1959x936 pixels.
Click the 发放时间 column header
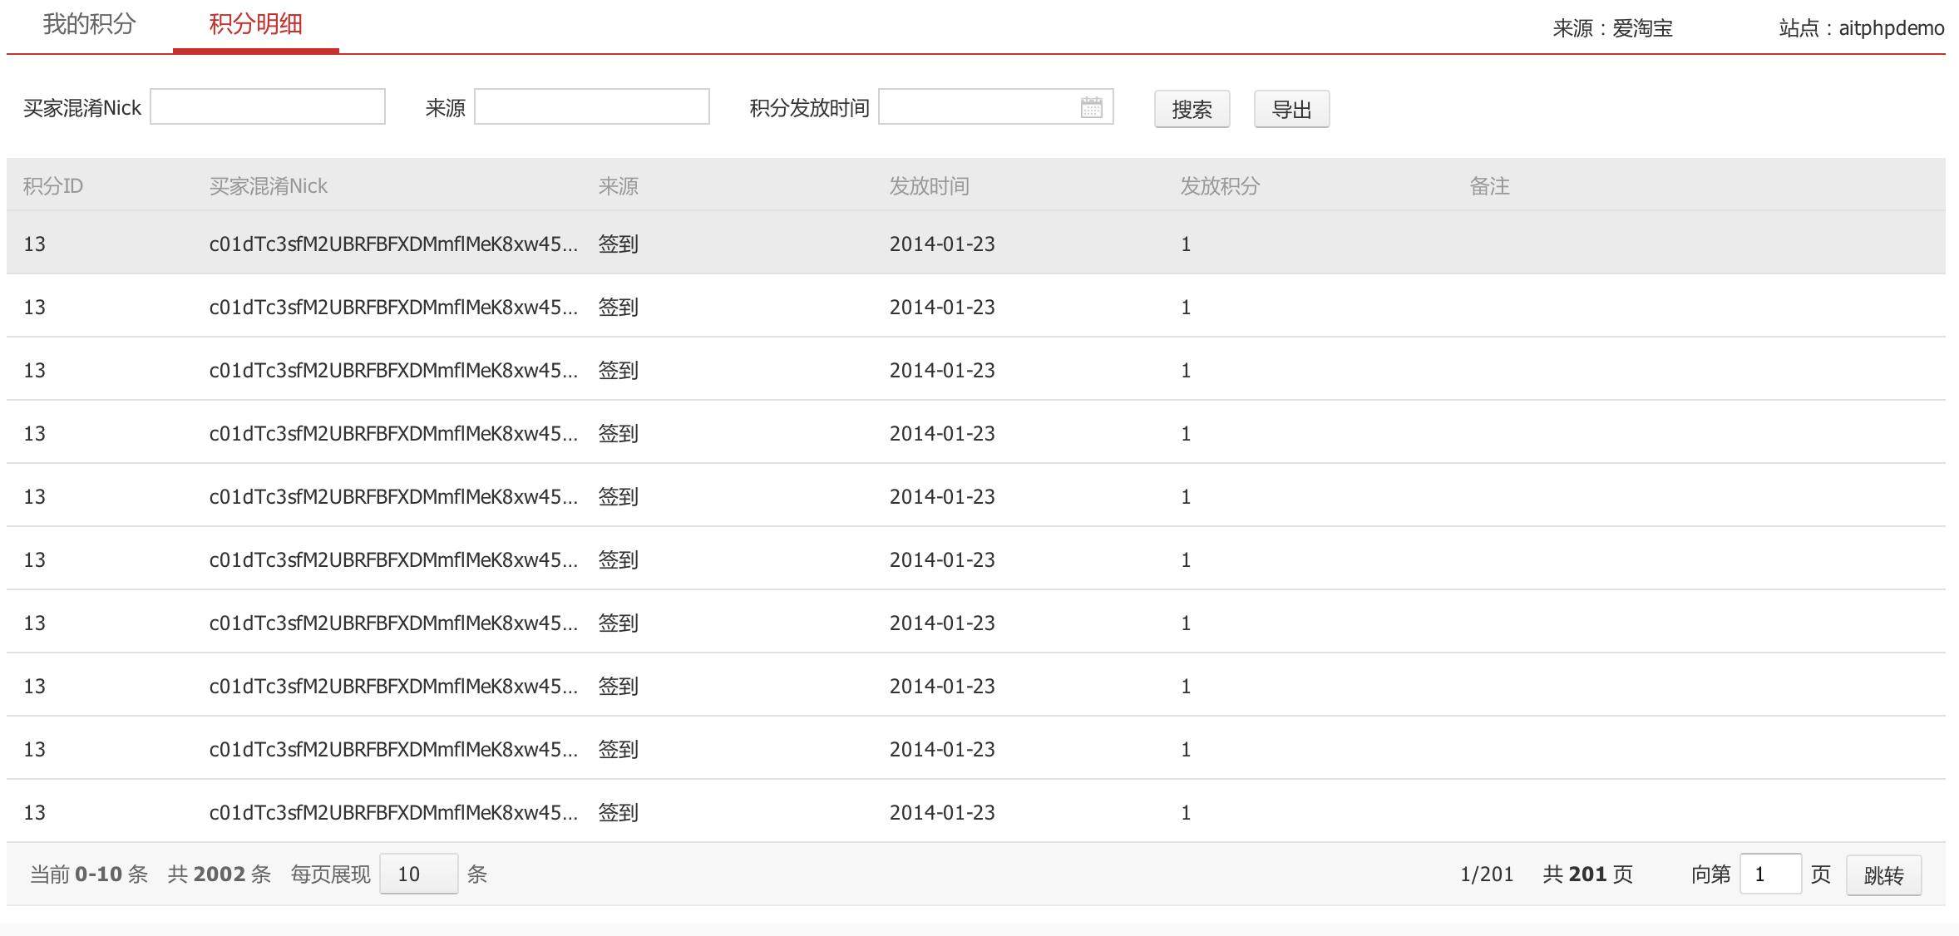click(929, 185)
